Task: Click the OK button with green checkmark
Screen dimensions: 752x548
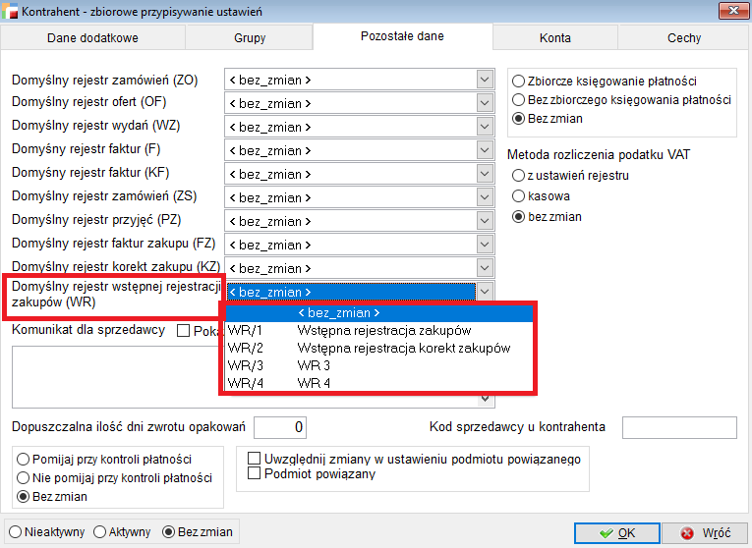Action: tap(616, 533)
